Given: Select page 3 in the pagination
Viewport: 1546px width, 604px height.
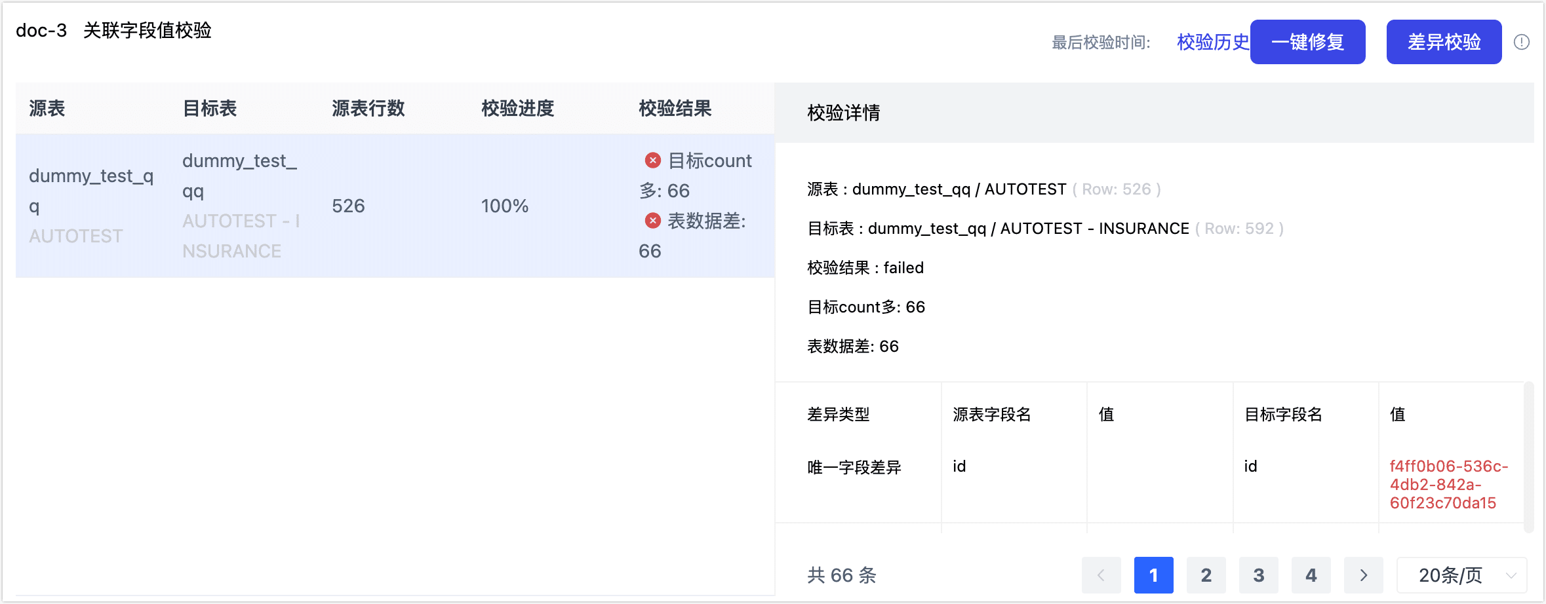Looking at the screenshot, I should (x=1259, y=575).
